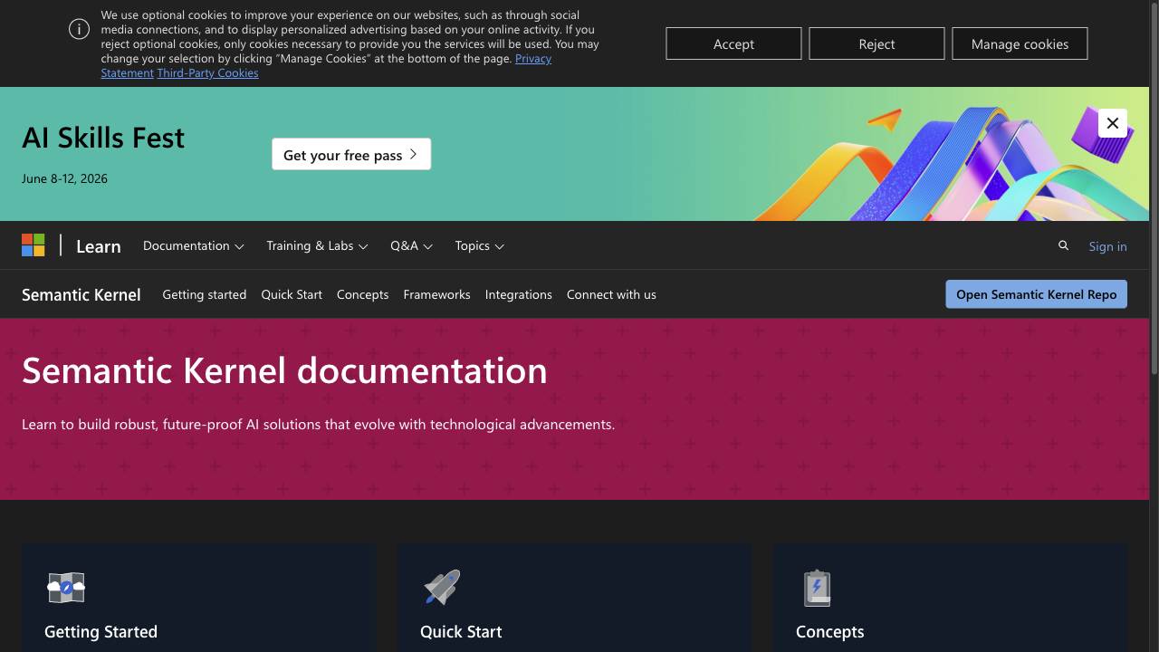Open the Microsoft logo home link

(34, 245)
